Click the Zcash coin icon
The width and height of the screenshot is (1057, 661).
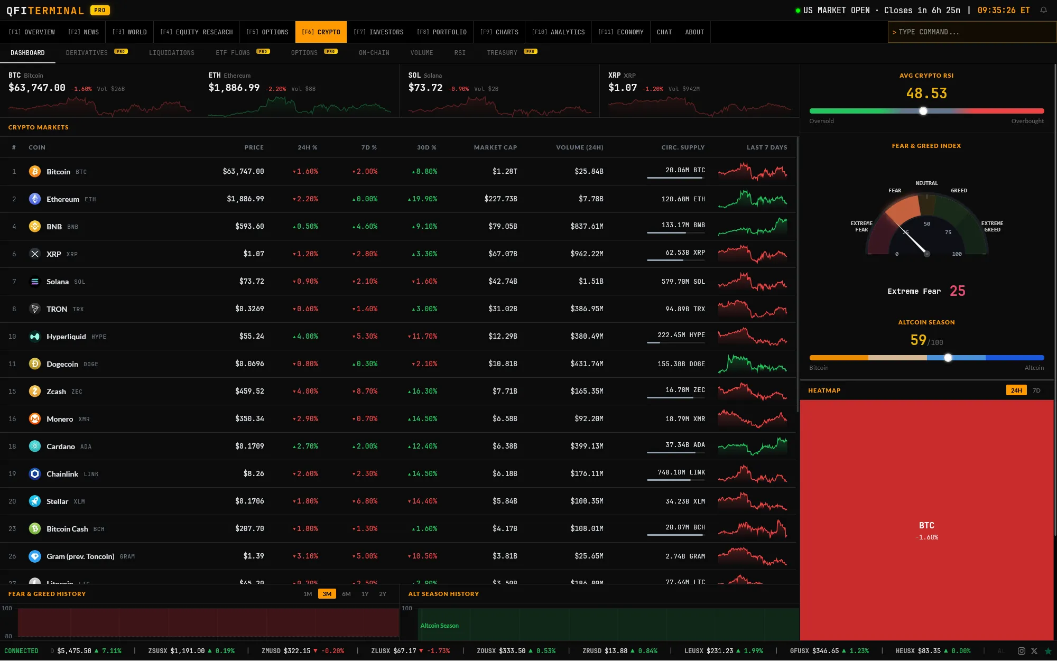pyautogui.click(x=35, y=392)
